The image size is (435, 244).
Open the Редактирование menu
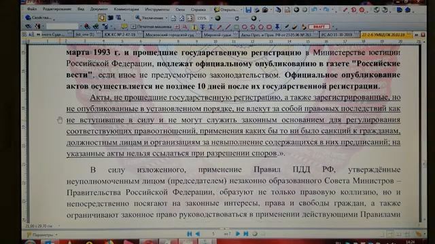pyautogui.click(x=57, y=9)
